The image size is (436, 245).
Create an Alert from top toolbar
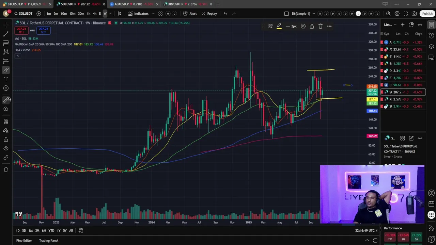190,14
